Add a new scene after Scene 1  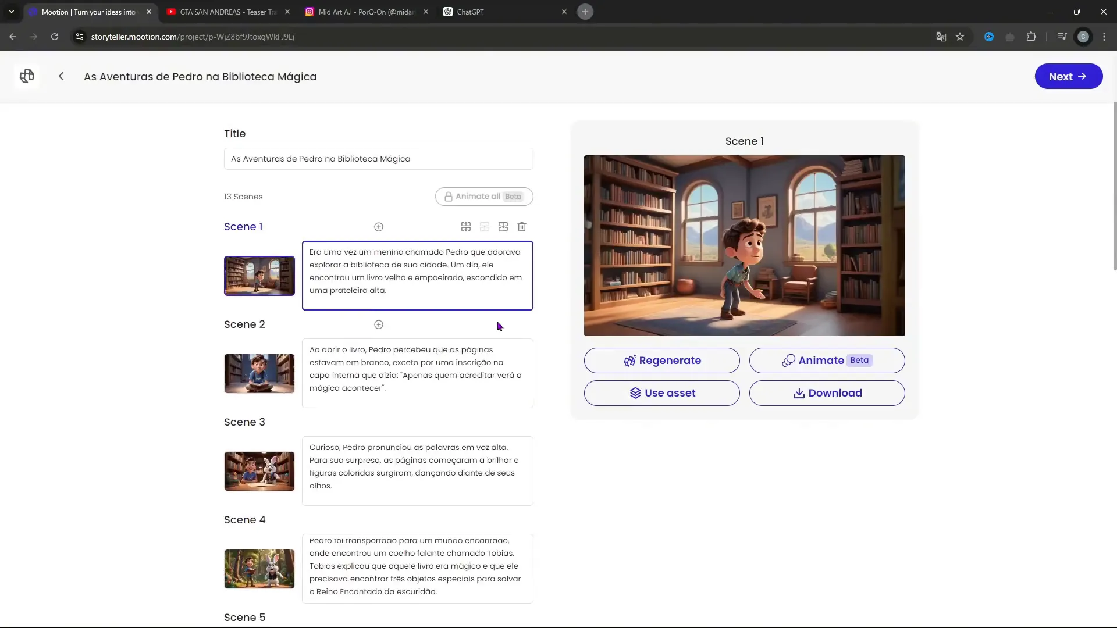pos(379,227)
